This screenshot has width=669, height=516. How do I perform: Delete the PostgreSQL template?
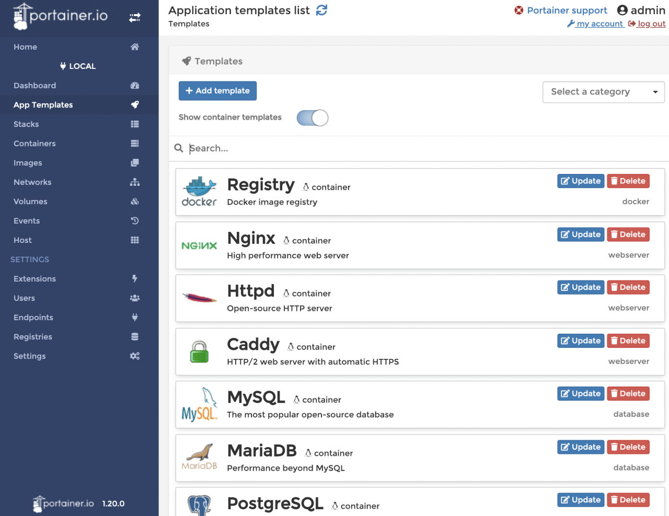coord(628,500)
